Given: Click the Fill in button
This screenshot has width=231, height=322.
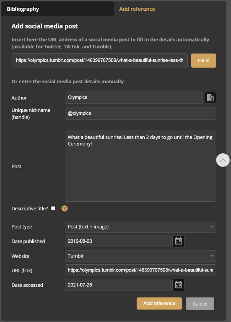Looking at the screenshot, I should click(203, 60).
